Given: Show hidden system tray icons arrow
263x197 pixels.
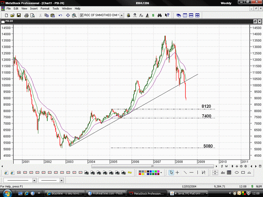Looking at the screenshot, I should (230, 193).
